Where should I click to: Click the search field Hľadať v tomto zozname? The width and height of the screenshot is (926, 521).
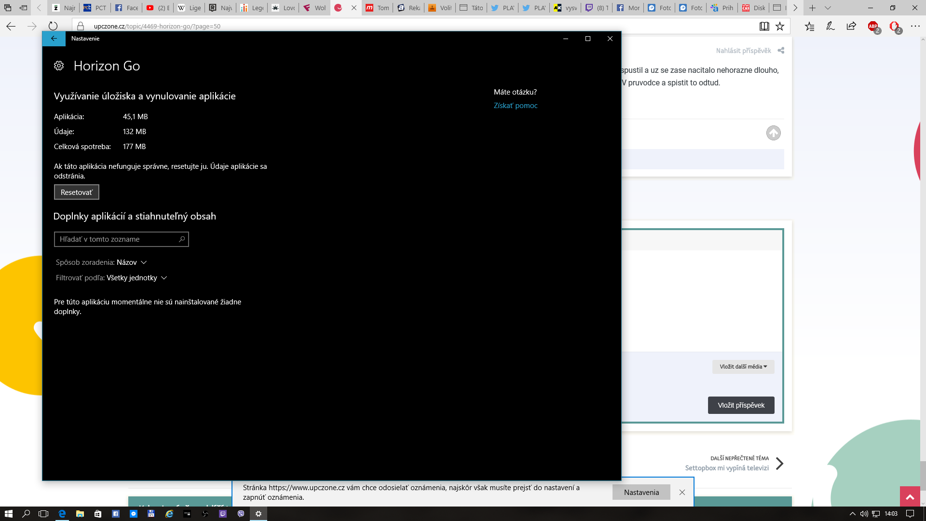(x=122, y=239)
